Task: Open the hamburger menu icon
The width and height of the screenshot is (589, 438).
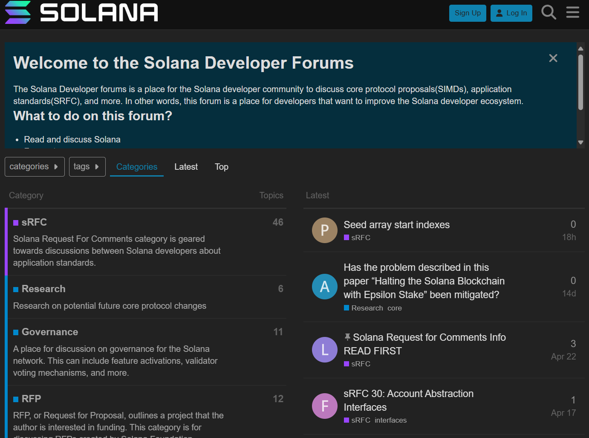Action: click(572, 12)
